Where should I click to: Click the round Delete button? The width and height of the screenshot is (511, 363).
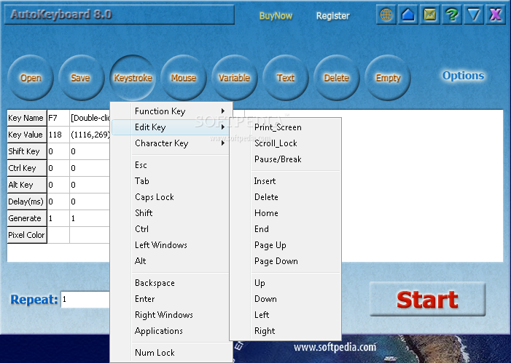[336, 78]
